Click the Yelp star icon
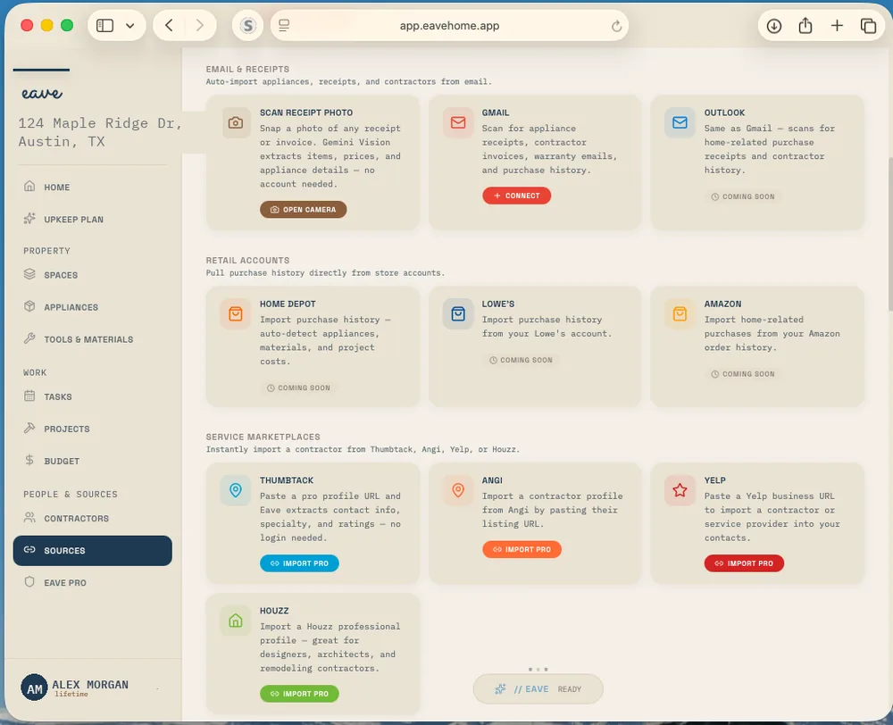Screen dimensions: 893x725 680,490
